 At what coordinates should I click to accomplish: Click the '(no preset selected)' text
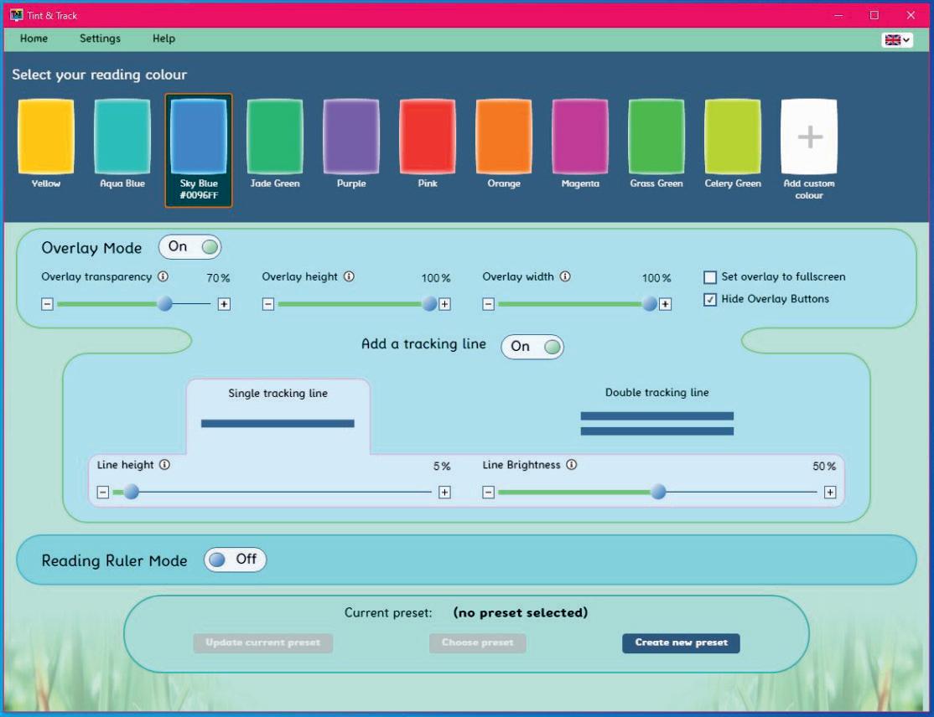click(x=521, y=613)
